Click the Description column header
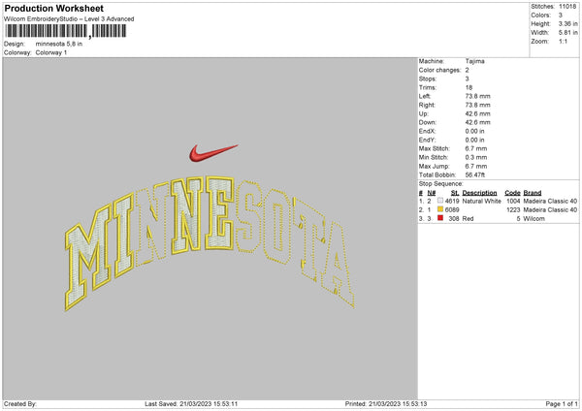 [479, 193]
